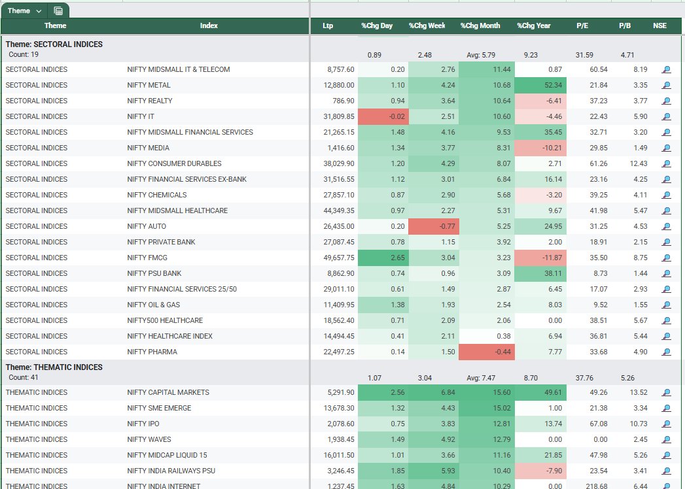This screenshot has height=489, width=685.
Task: Select the NIFTY INDIA RAILWAYS PSU index name
Action: pyautogui.click(x=171, y=471)
